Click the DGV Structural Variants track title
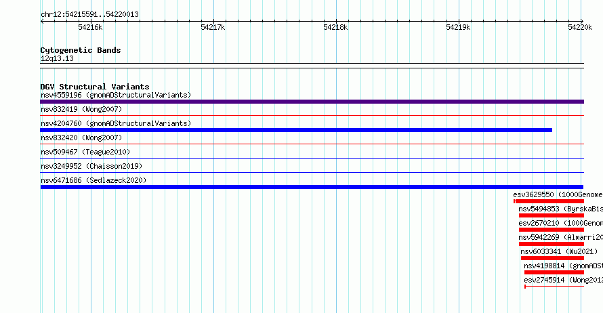 coord(95,87)
